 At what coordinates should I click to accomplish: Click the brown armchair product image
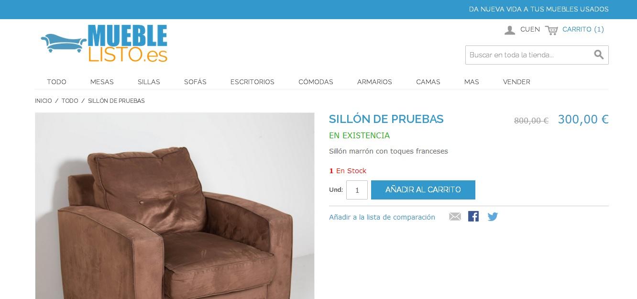(175, 206)
